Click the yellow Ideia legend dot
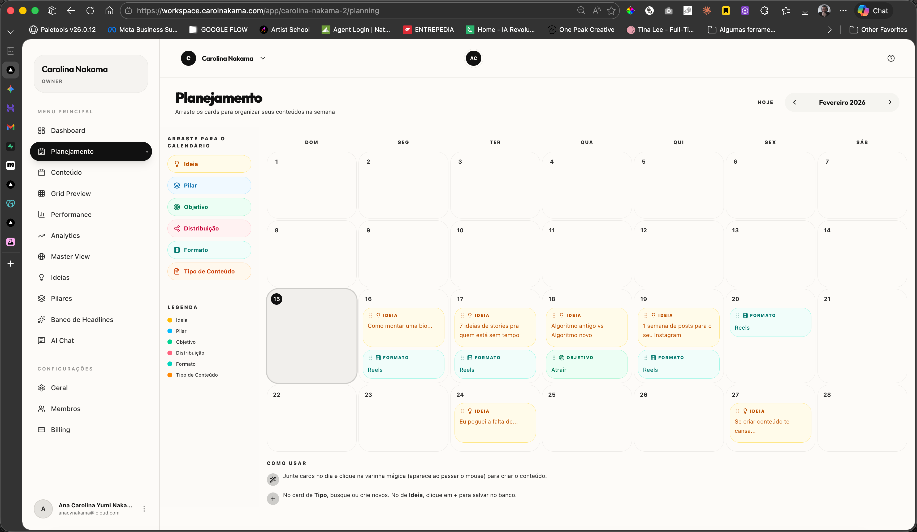 pyautogui.click(x=170, y=320)
